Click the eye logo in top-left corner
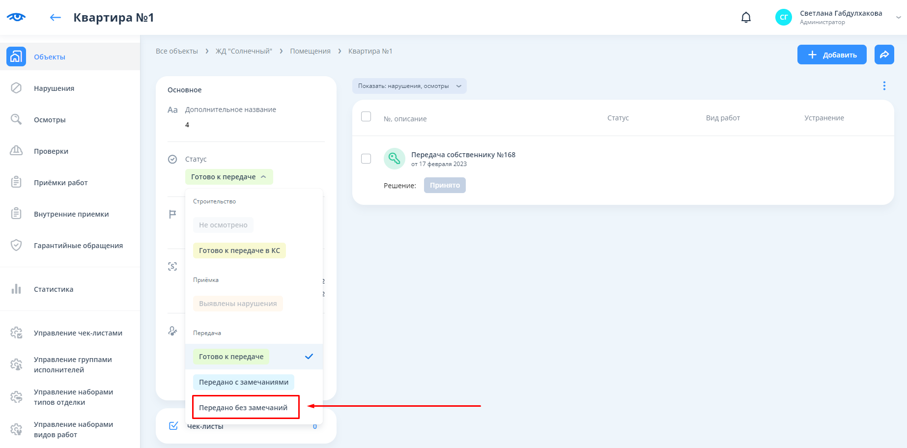907x448 pixels. [x=16, y=17]
